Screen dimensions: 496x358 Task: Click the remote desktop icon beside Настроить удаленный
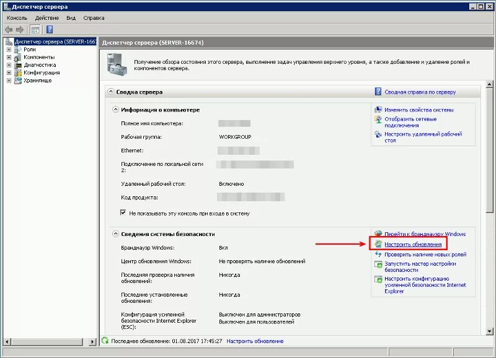tap(378, 134)
